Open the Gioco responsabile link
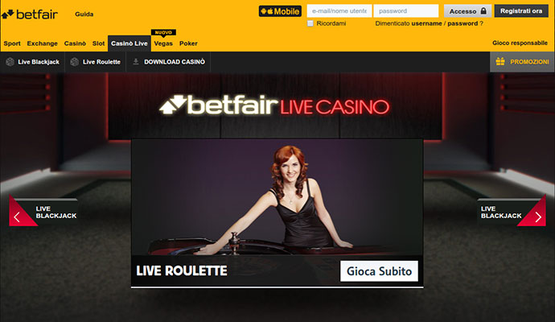 point(520,43)
